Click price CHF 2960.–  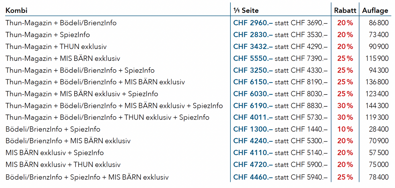[x=253, y=23]
